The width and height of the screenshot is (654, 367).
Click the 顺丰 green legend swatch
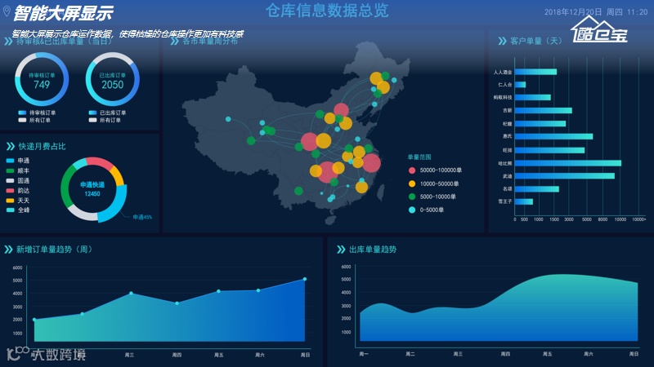11,170
